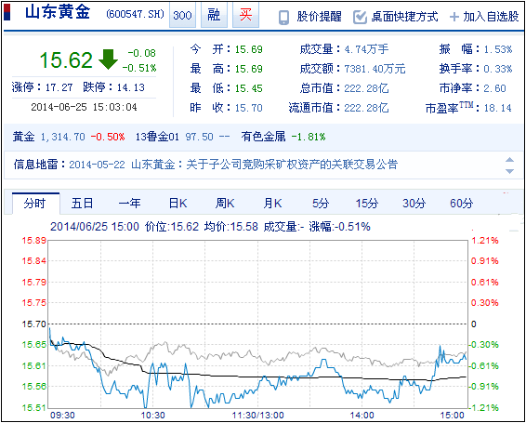526x423 pixels.
Task: Click the 山东黄金 stock name title
Action: point(58,13)
